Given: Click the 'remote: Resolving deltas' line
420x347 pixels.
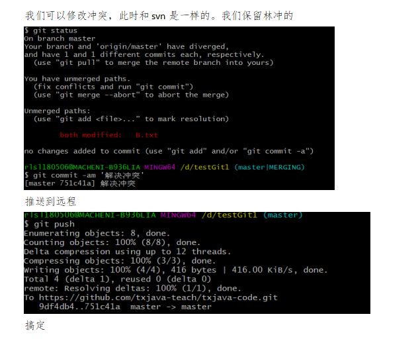Looking at the screenshot, I should pos(132,288).
